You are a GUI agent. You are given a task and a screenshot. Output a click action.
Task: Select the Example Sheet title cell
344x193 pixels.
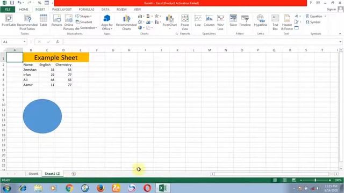(x=56, y=57)
